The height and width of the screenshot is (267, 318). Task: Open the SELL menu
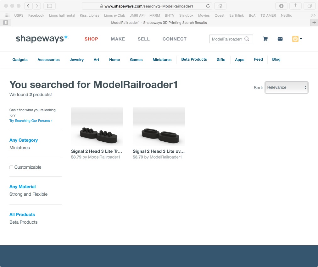[x=143, y=39]
